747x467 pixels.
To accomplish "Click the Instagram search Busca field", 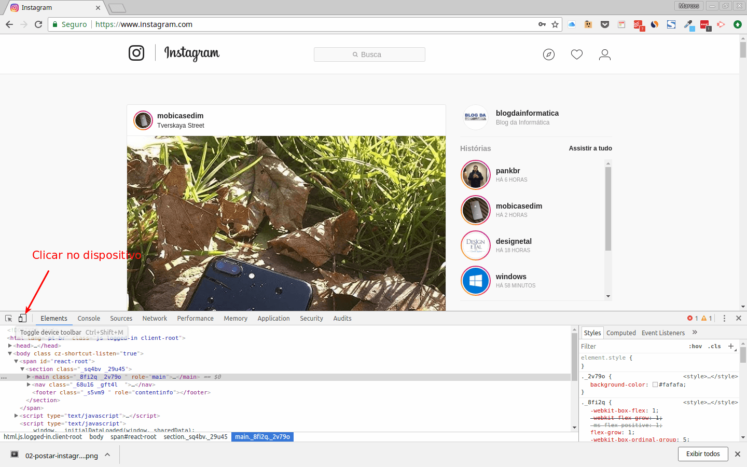I will click(x=369, y=54).
